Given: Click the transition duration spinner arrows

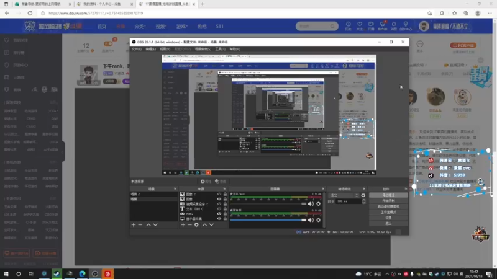Looking at the screenshot, I should [x=363, y=201].
